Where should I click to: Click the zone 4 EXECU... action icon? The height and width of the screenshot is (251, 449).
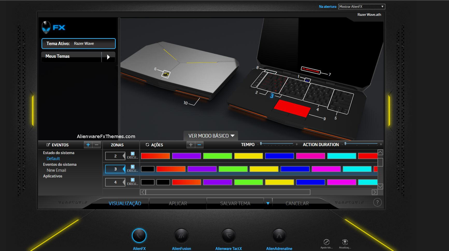pos(133,180)
